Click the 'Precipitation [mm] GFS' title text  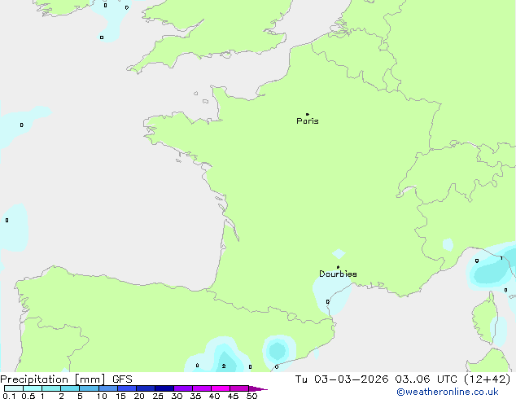(x=66, y=379)
